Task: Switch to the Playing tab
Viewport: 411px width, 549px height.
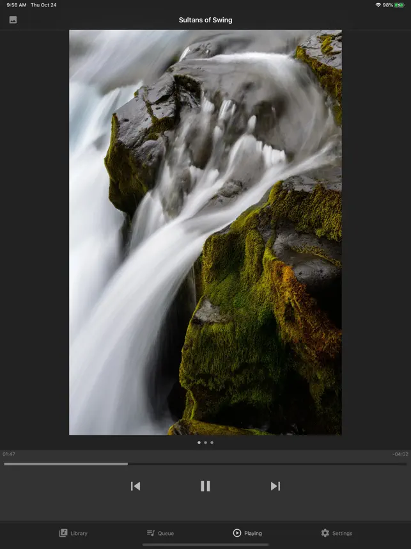Action: 247,533
